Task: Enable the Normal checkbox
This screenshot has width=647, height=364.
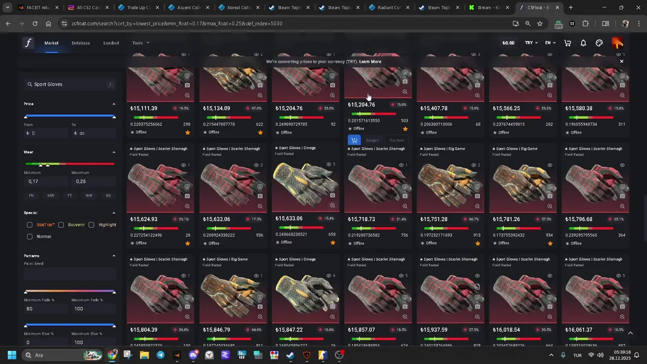Action: (29, 237)
